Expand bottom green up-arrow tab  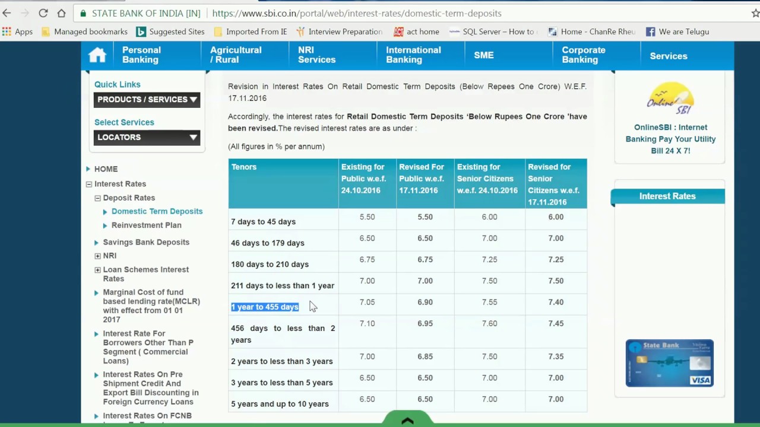(x=407, y=419)
